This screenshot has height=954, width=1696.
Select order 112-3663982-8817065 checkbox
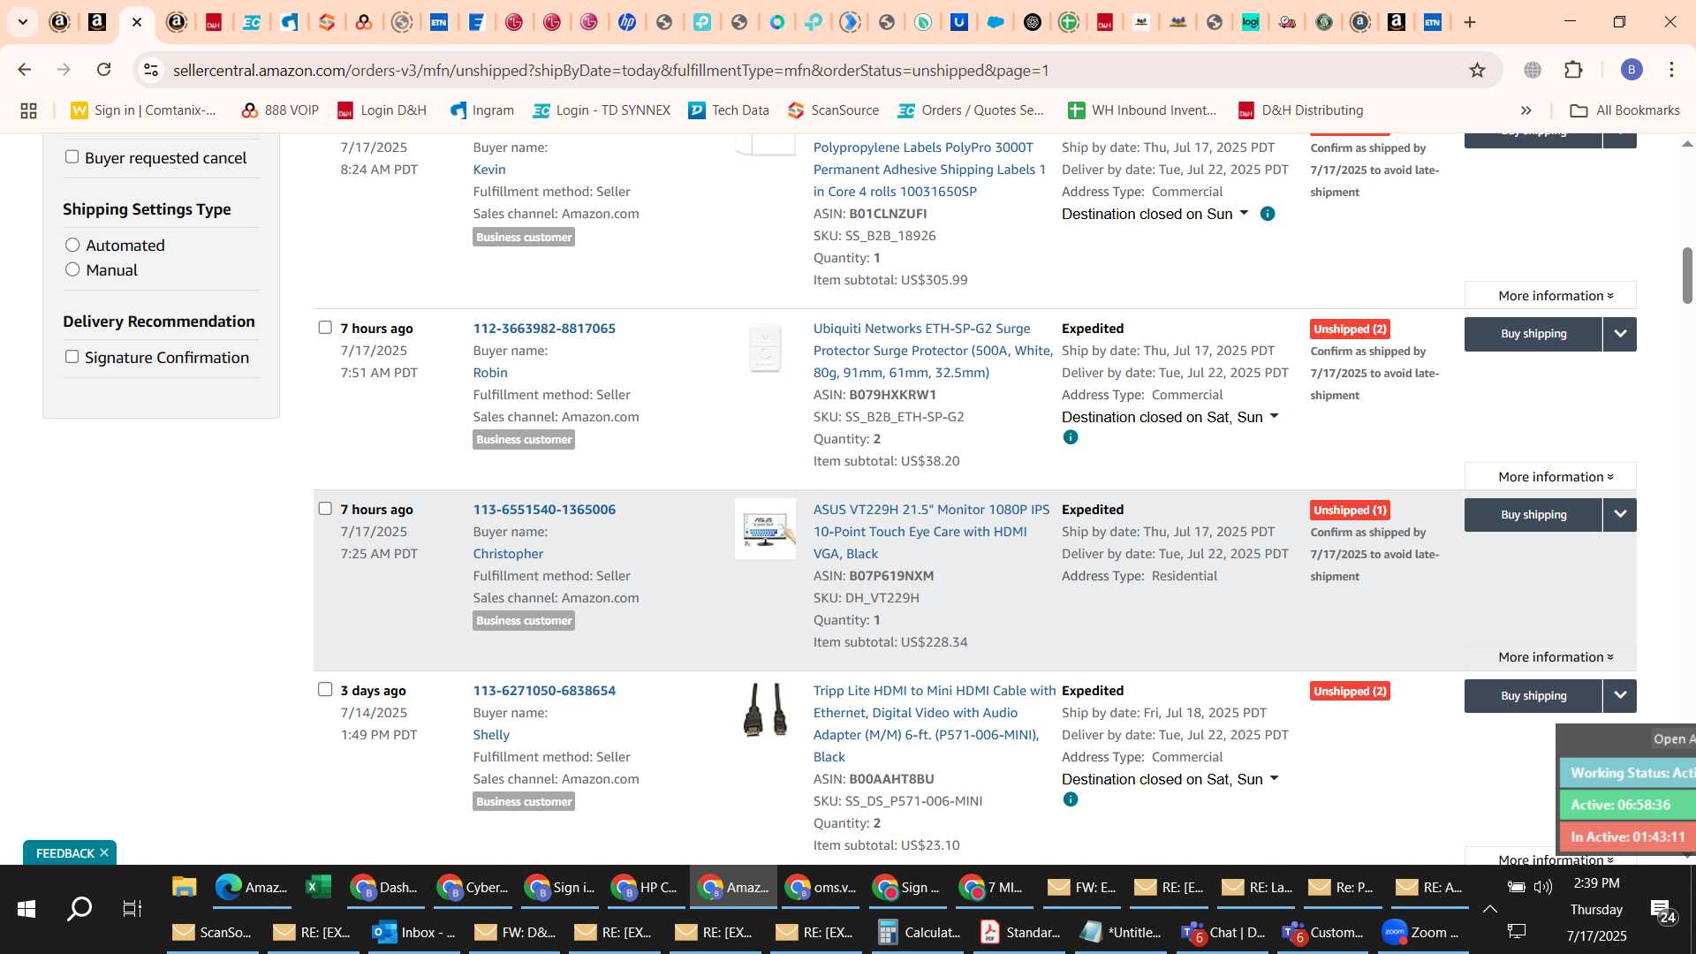click(x=325, y=328)
